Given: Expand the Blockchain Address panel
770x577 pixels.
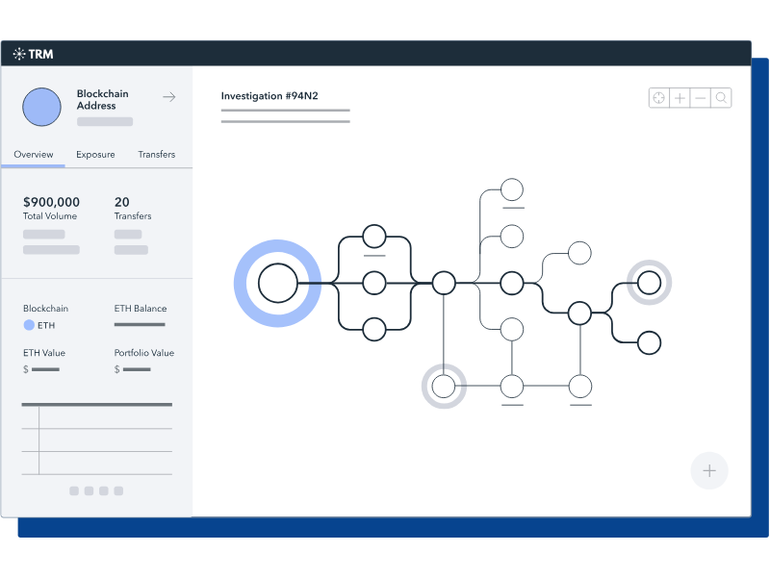Looking at the screenshot, I should coord(103,99).
